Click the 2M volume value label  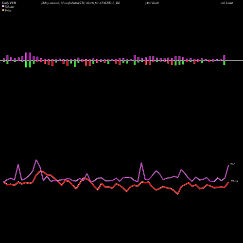tap(232, 164)
